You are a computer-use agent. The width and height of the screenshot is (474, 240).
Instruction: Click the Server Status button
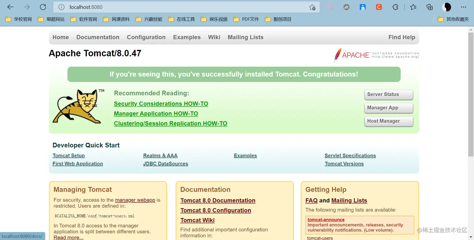point(389,94)
